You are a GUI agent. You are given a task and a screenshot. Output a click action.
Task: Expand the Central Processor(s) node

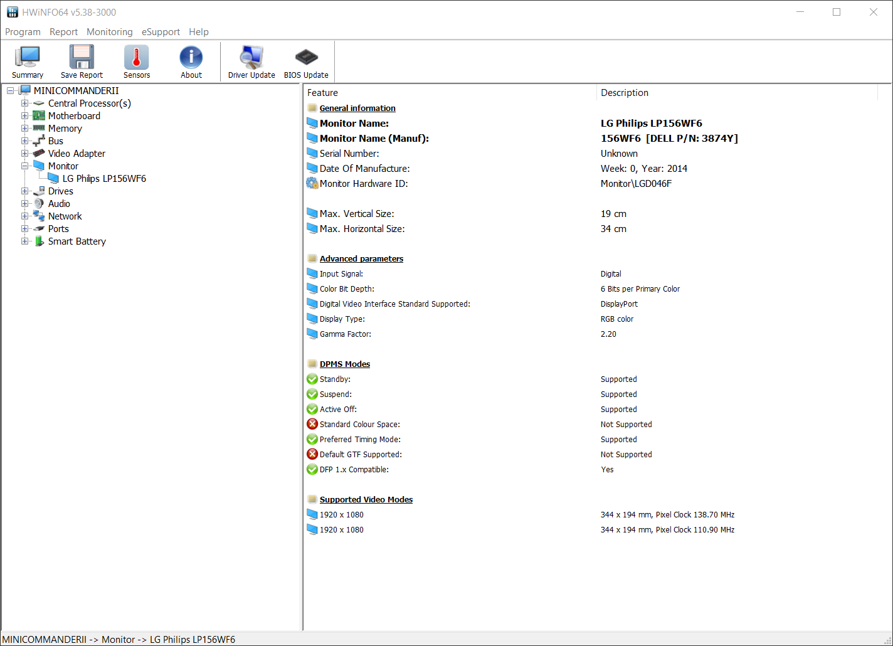coord(25,103)
